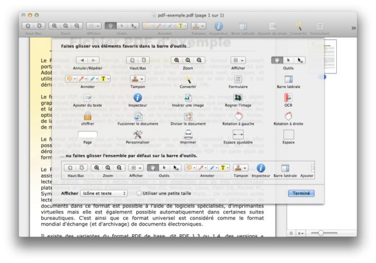Click the Fusionner le document icon
This screenshot has width=376, height=263.
(x=138, y=116)
